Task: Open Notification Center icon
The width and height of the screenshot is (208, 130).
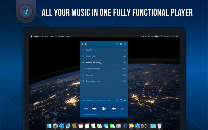Action: pyautogui.click(x=177, y=36)
